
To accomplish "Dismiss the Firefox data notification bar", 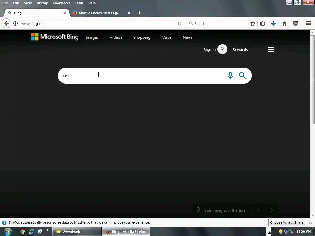I will [310, 222].
